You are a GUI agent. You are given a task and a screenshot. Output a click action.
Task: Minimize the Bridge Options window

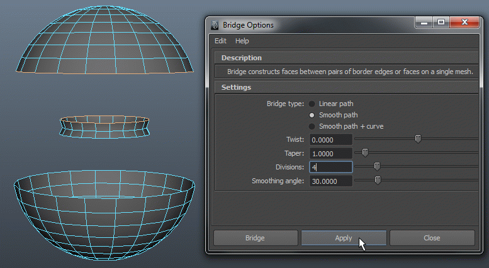(424, 23)
